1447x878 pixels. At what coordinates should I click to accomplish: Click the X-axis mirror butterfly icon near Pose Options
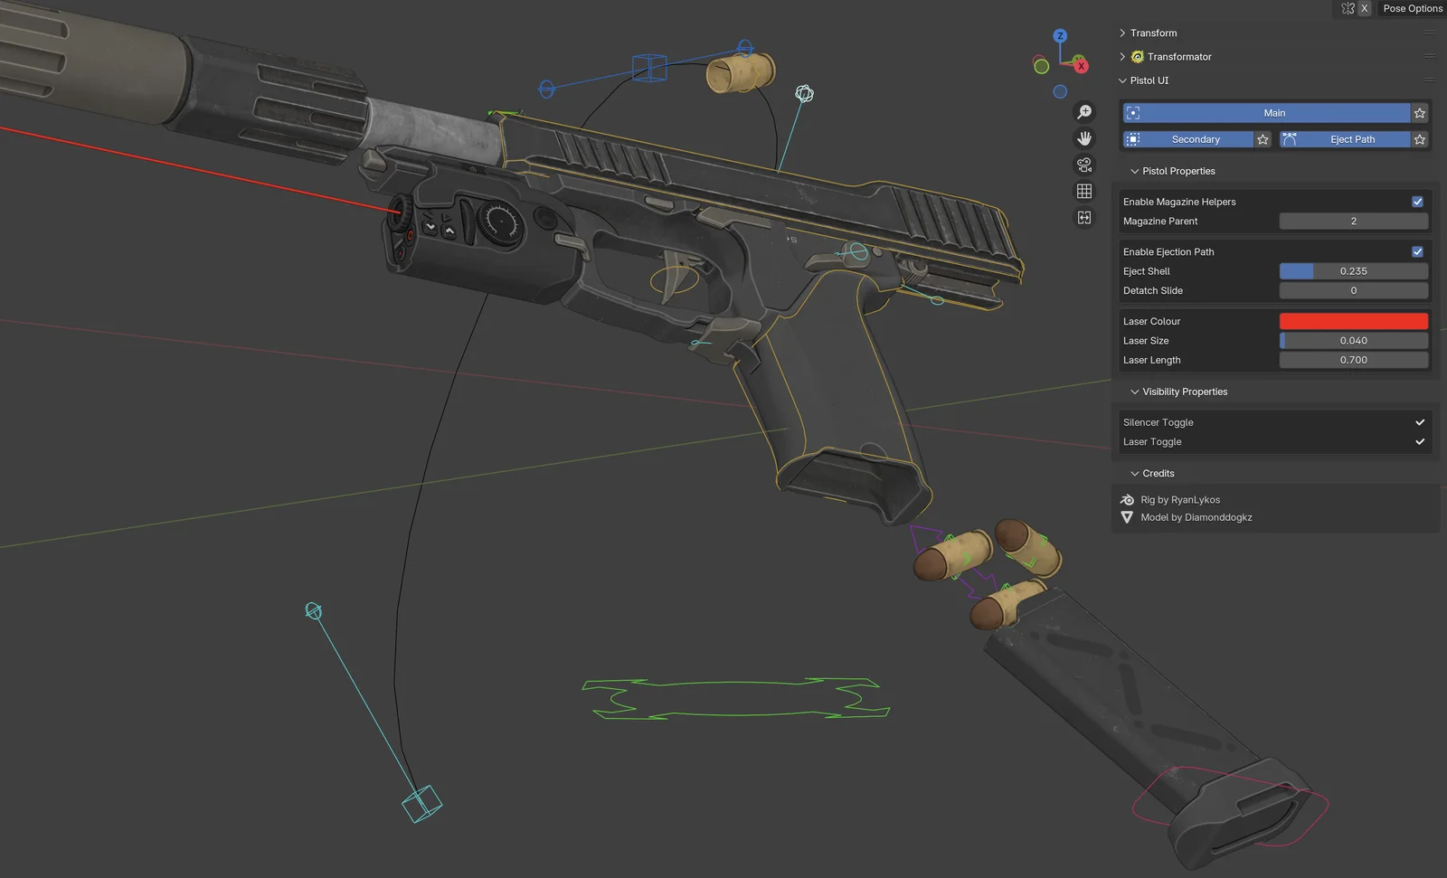pos(1347,8)
